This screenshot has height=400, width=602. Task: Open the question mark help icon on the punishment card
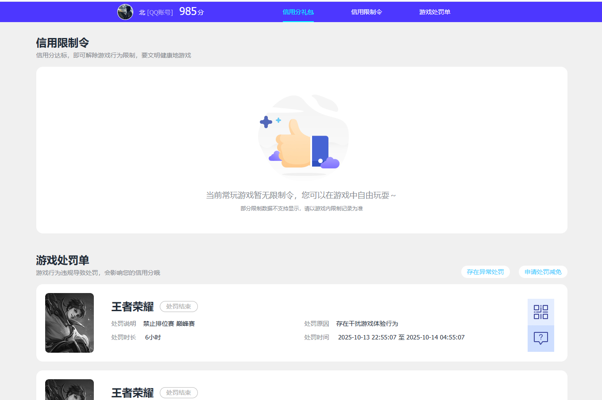[540, 338]
